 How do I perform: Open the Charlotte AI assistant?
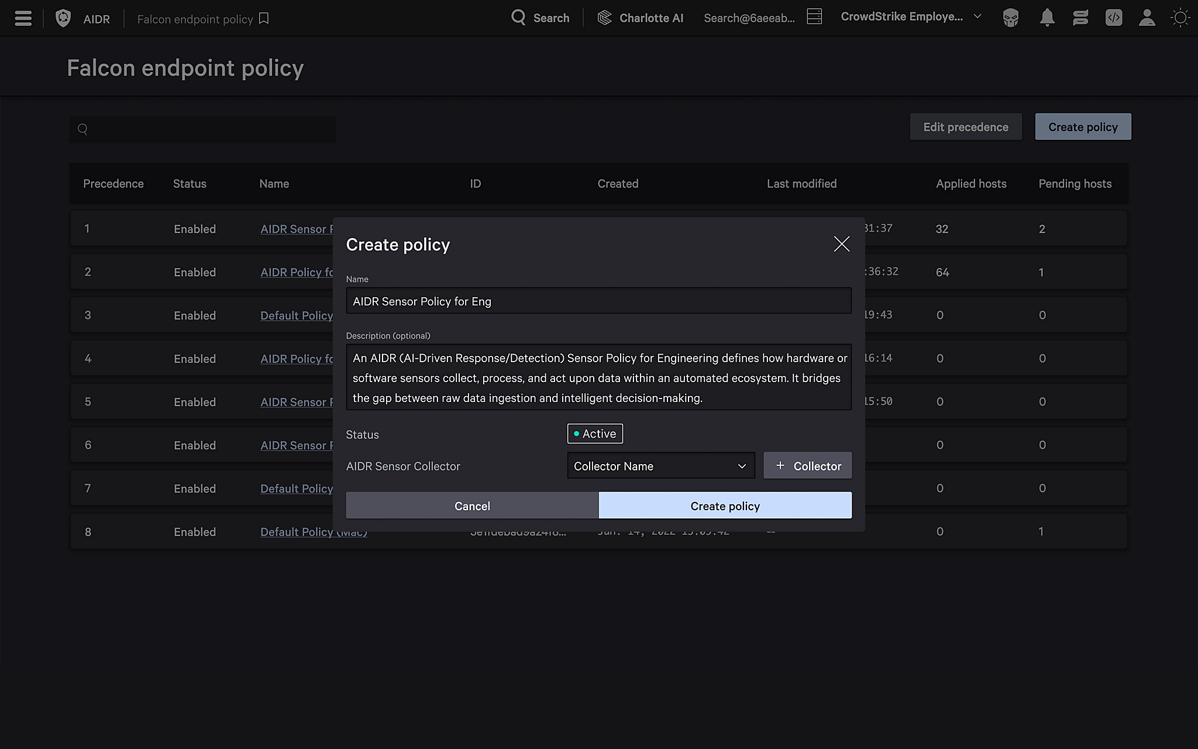point(640,18)
